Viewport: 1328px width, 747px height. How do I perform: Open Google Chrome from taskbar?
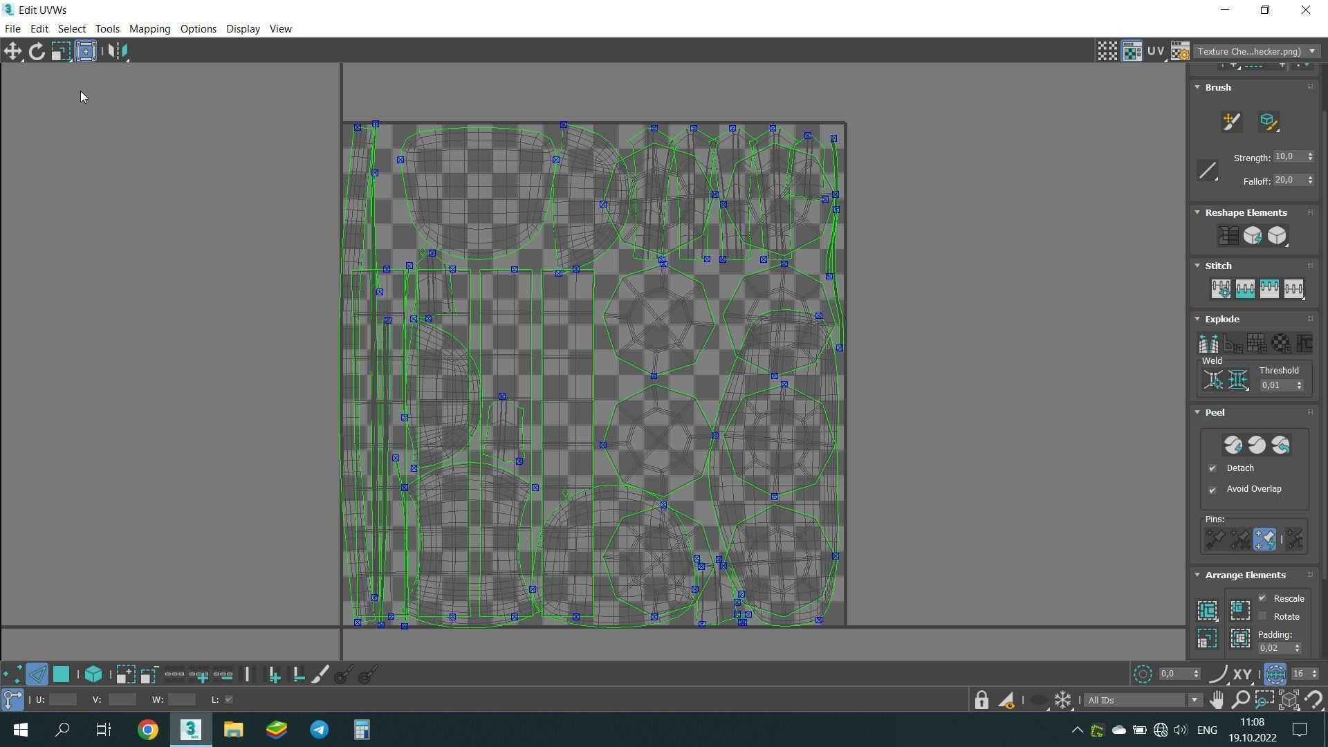point(147,730)
